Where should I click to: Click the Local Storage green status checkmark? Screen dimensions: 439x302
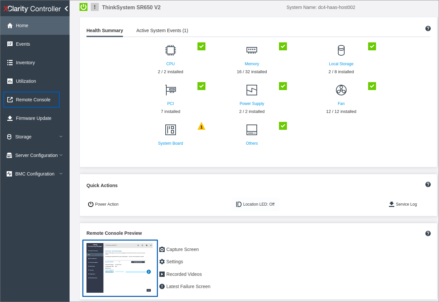point(372,46)
